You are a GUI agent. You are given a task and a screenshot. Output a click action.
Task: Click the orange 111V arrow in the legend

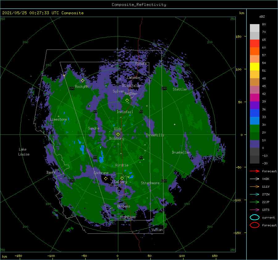click(x=255, y=186)
